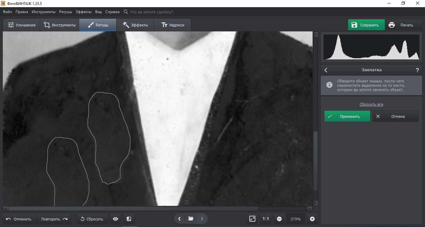Open the Ретушь menu in menu bar
Viewport: 425px width, 227px height.
coord(66,12)
